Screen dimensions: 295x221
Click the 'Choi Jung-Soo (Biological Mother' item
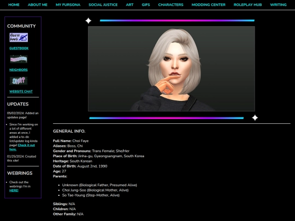pyautogui.click(x=96, y=190)
